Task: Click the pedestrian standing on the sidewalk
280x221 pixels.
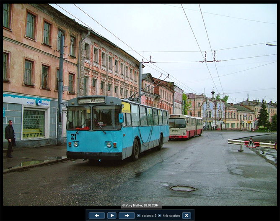Action: pyautogui.click(x=10, y=138)
